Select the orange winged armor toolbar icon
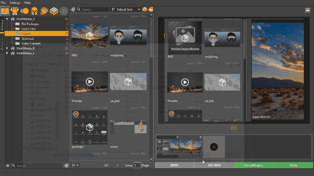The height and width of the screenshot is (176, 314). click(15, 11)
